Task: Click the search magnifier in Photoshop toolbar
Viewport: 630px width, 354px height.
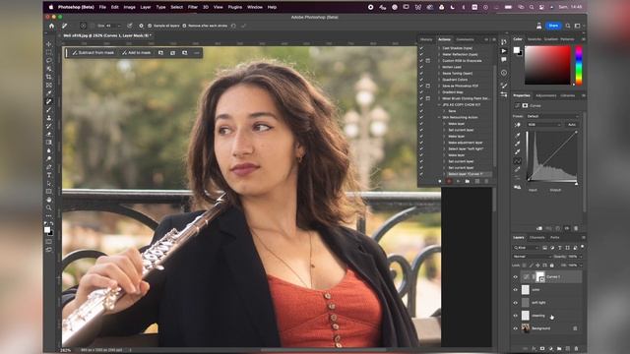Action: point(568,26)
